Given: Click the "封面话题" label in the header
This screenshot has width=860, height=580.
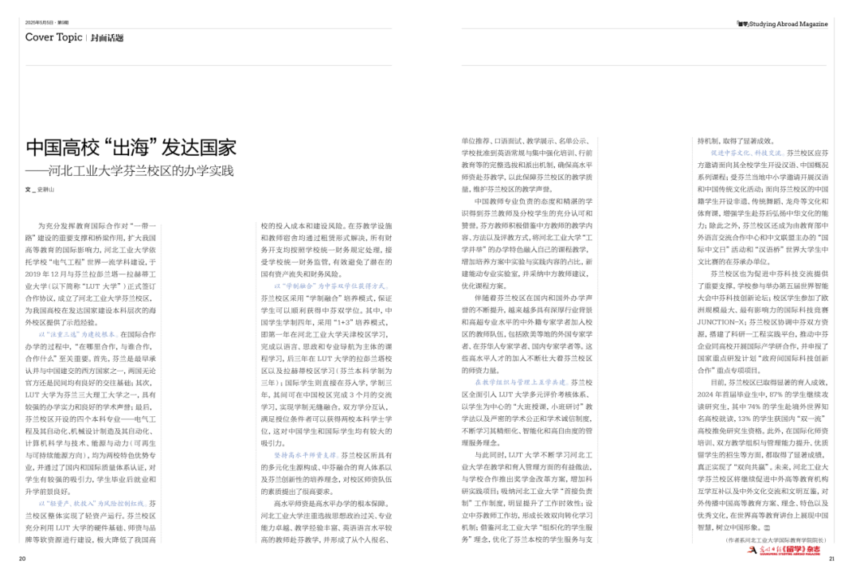Looking at the screenshot, I should point(107,38).
